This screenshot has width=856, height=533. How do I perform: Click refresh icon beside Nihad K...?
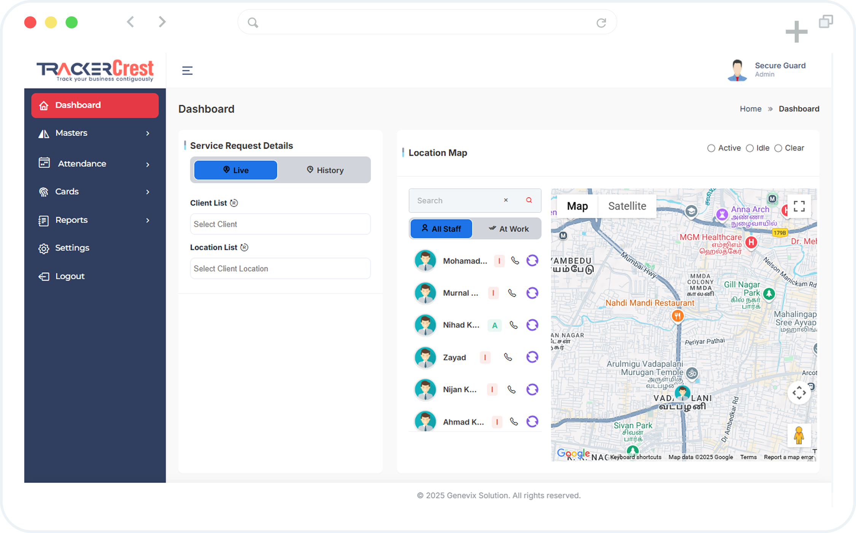click(x=532, y=325)
